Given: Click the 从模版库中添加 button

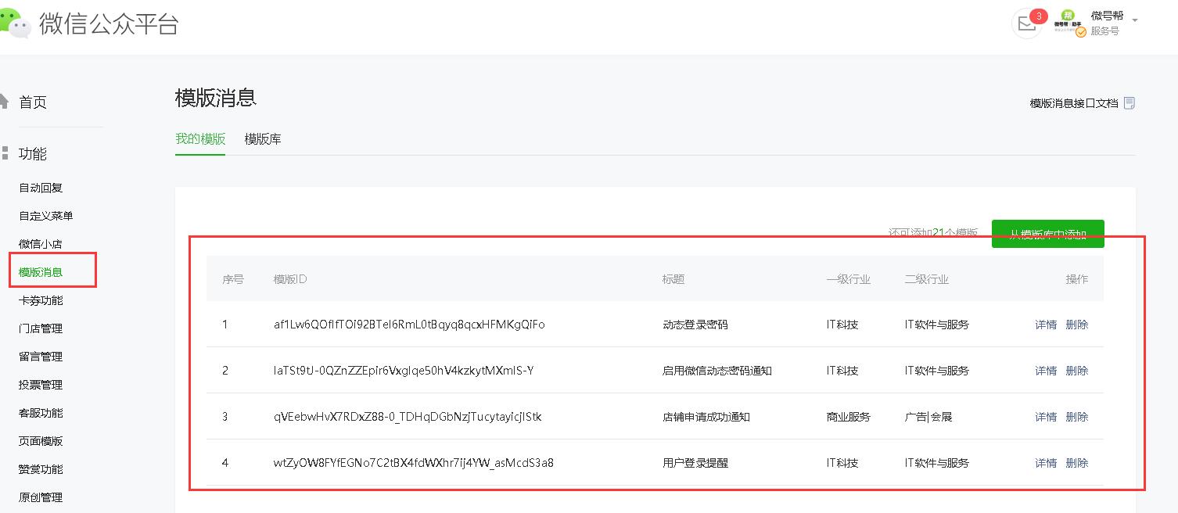Looking at the screenshot, I should (x=1047, y=234).
